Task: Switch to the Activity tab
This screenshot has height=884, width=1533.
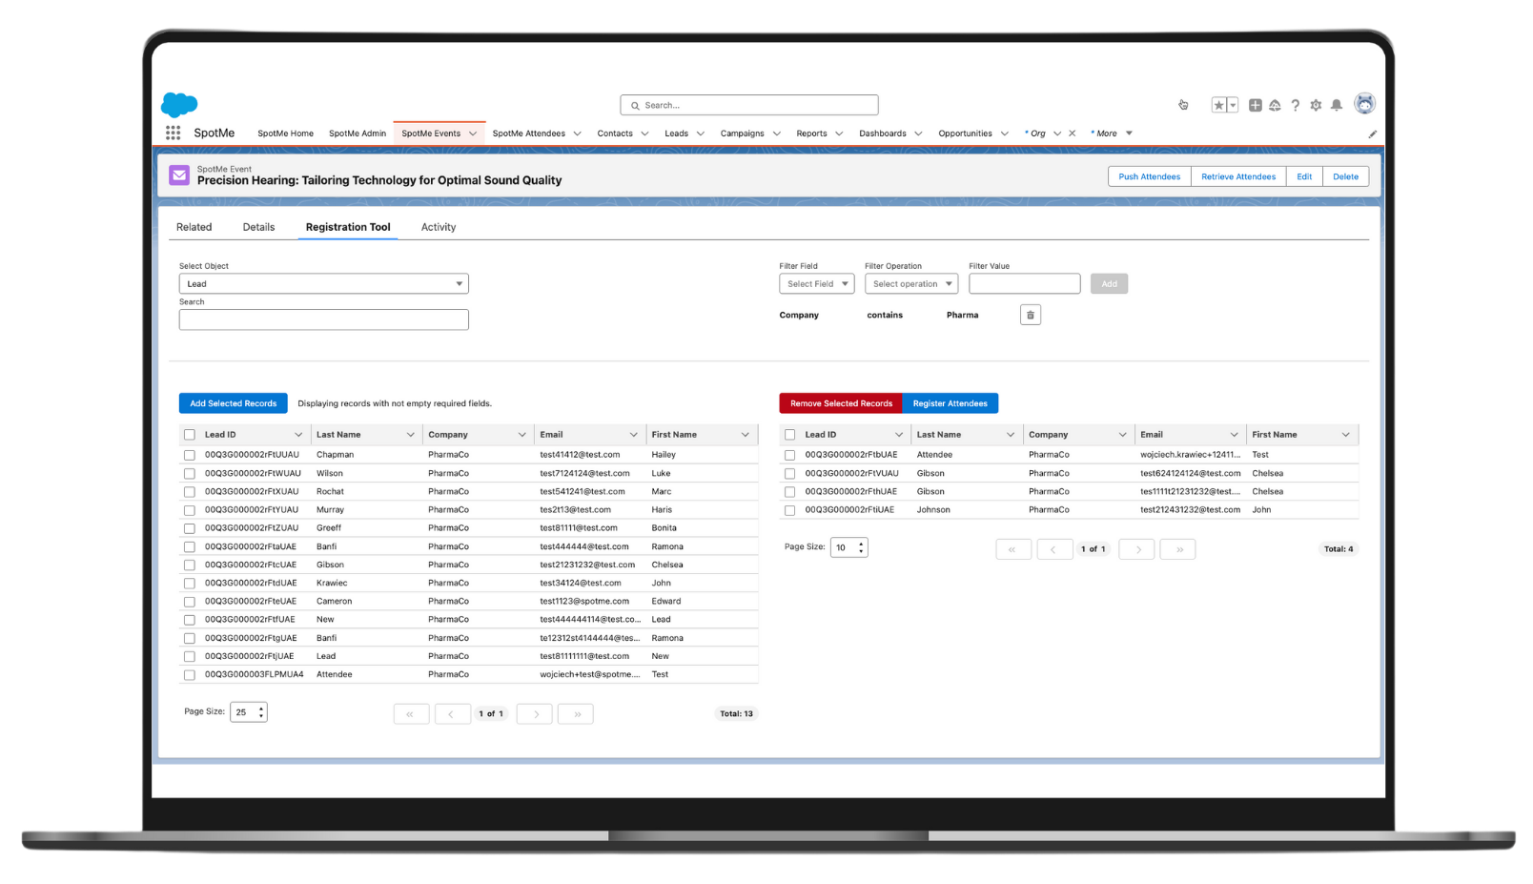Action: click(438, 226)
